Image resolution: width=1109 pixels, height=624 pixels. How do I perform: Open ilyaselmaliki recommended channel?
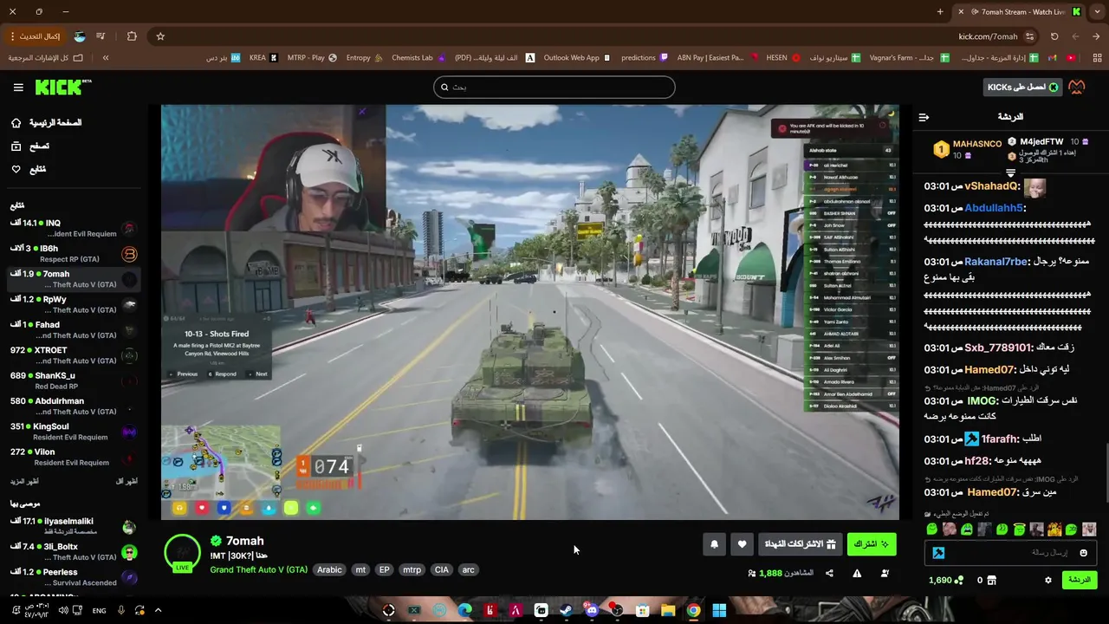74,526
